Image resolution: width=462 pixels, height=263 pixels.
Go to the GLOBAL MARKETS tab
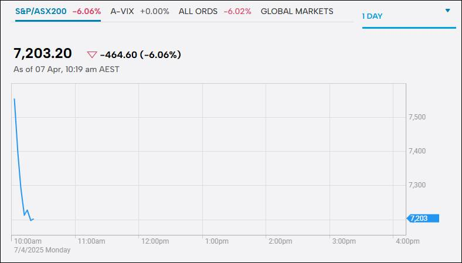coord(297,12)
